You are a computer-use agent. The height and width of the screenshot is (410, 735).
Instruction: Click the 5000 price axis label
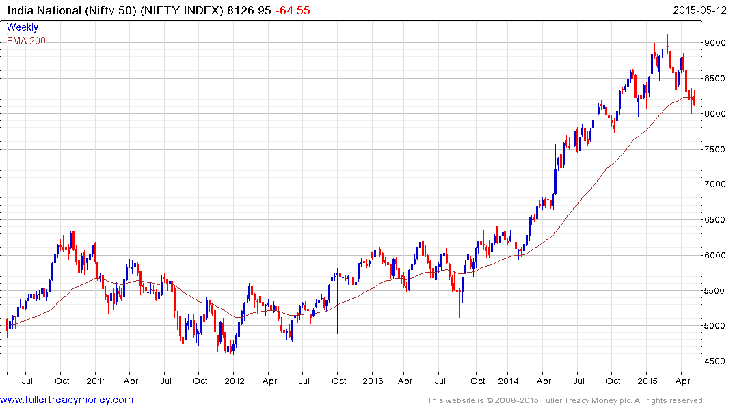pos(715,326)
